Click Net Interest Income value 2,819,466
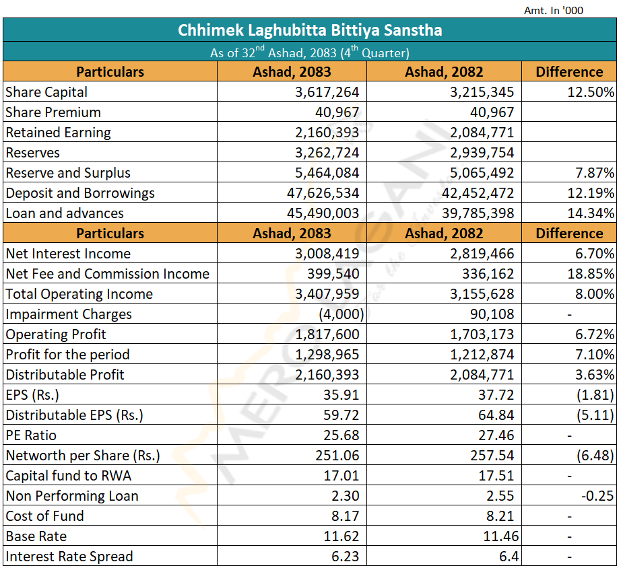The height and width of the screenshot is (568, 619). point(482,253)
